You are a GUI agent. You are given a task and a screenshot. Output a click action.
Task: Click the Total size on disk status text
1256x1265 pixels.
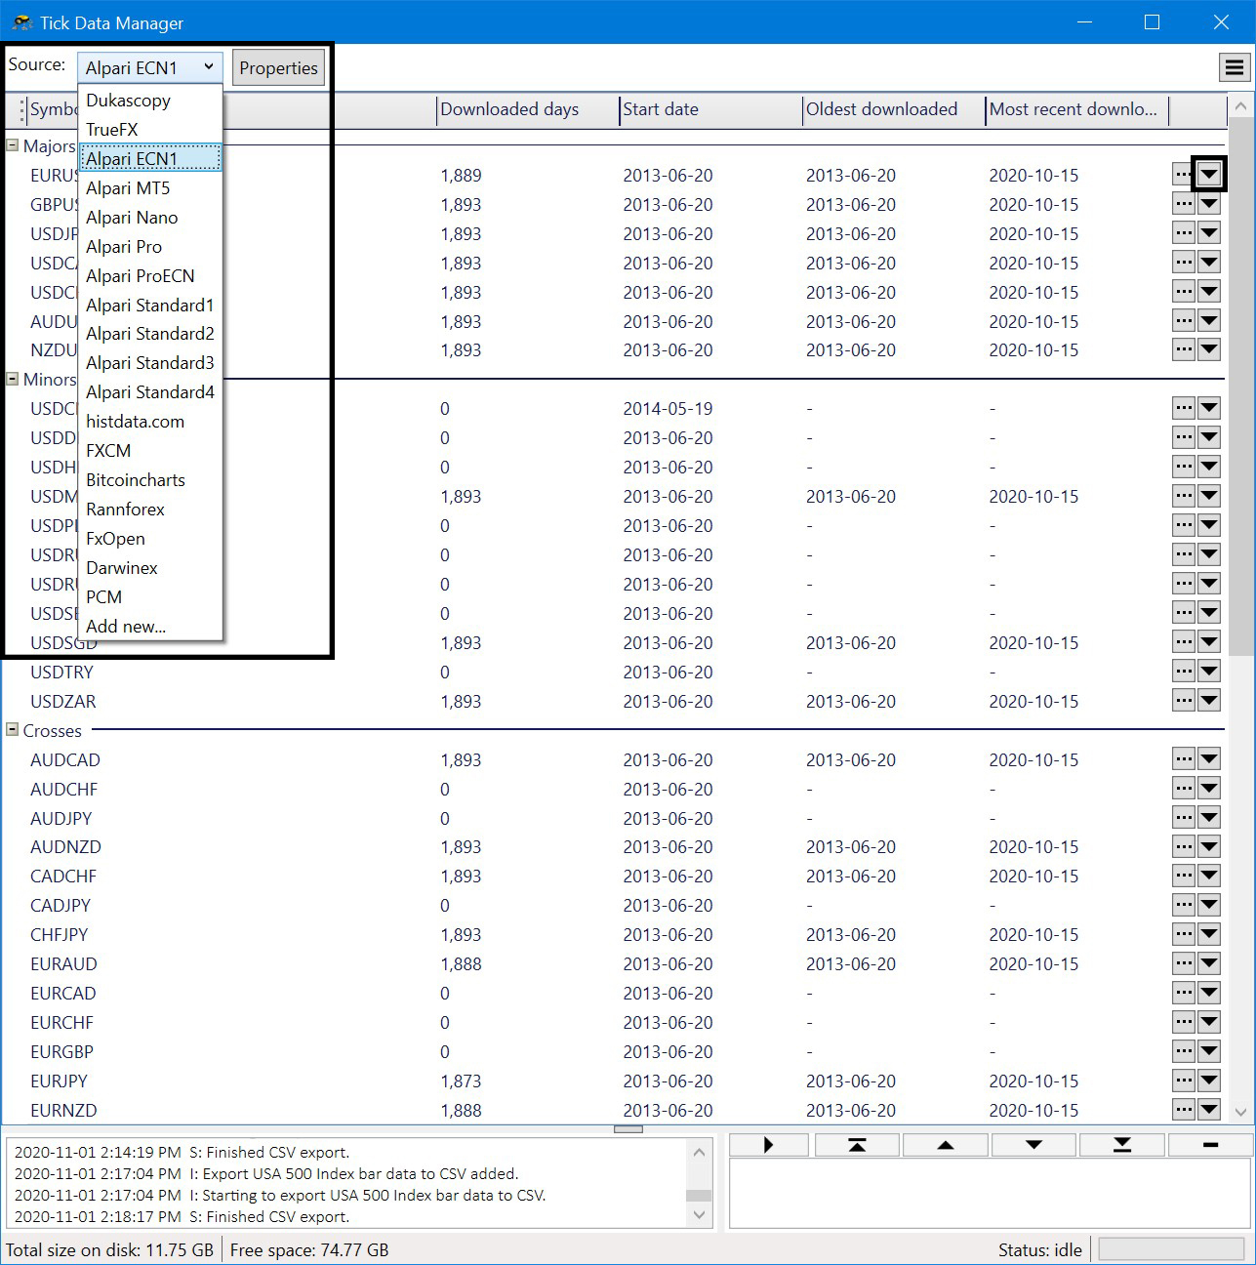coord(110,1249)
